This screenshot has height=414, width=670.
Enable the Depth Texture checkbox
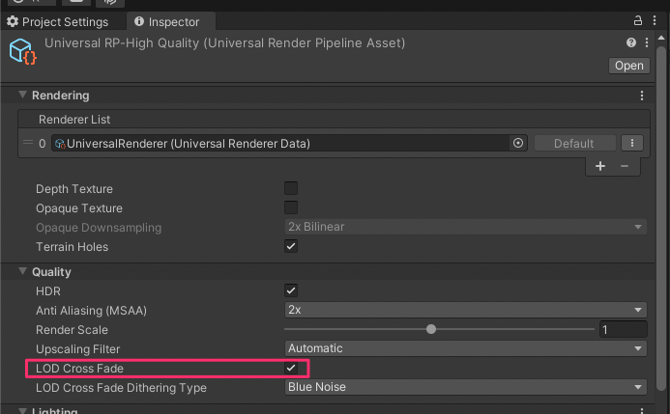coord(291,188)
